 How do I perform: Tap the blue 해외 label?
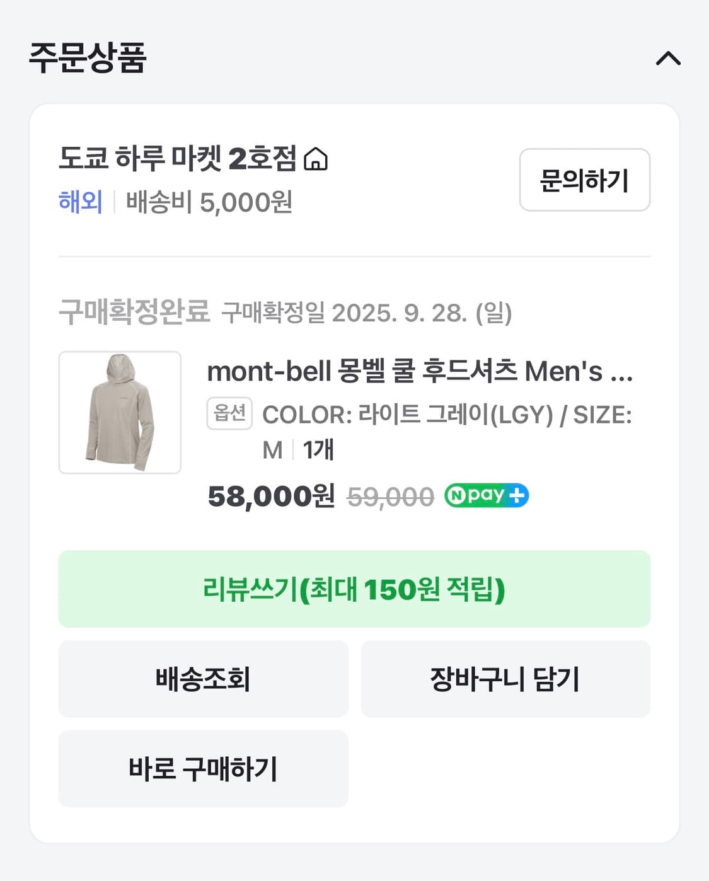point(80,202)
